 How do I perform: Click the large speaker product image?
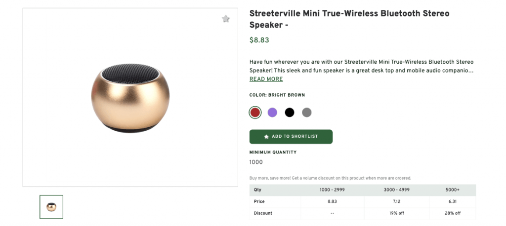(x=130, y=98)
